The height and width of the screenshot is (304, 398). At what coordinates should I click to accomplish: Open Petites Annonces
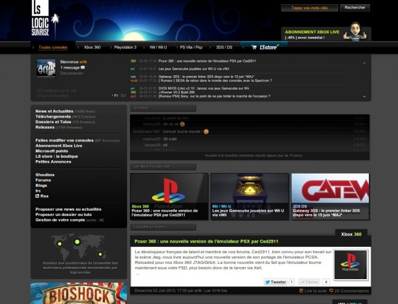coord(53,161)
